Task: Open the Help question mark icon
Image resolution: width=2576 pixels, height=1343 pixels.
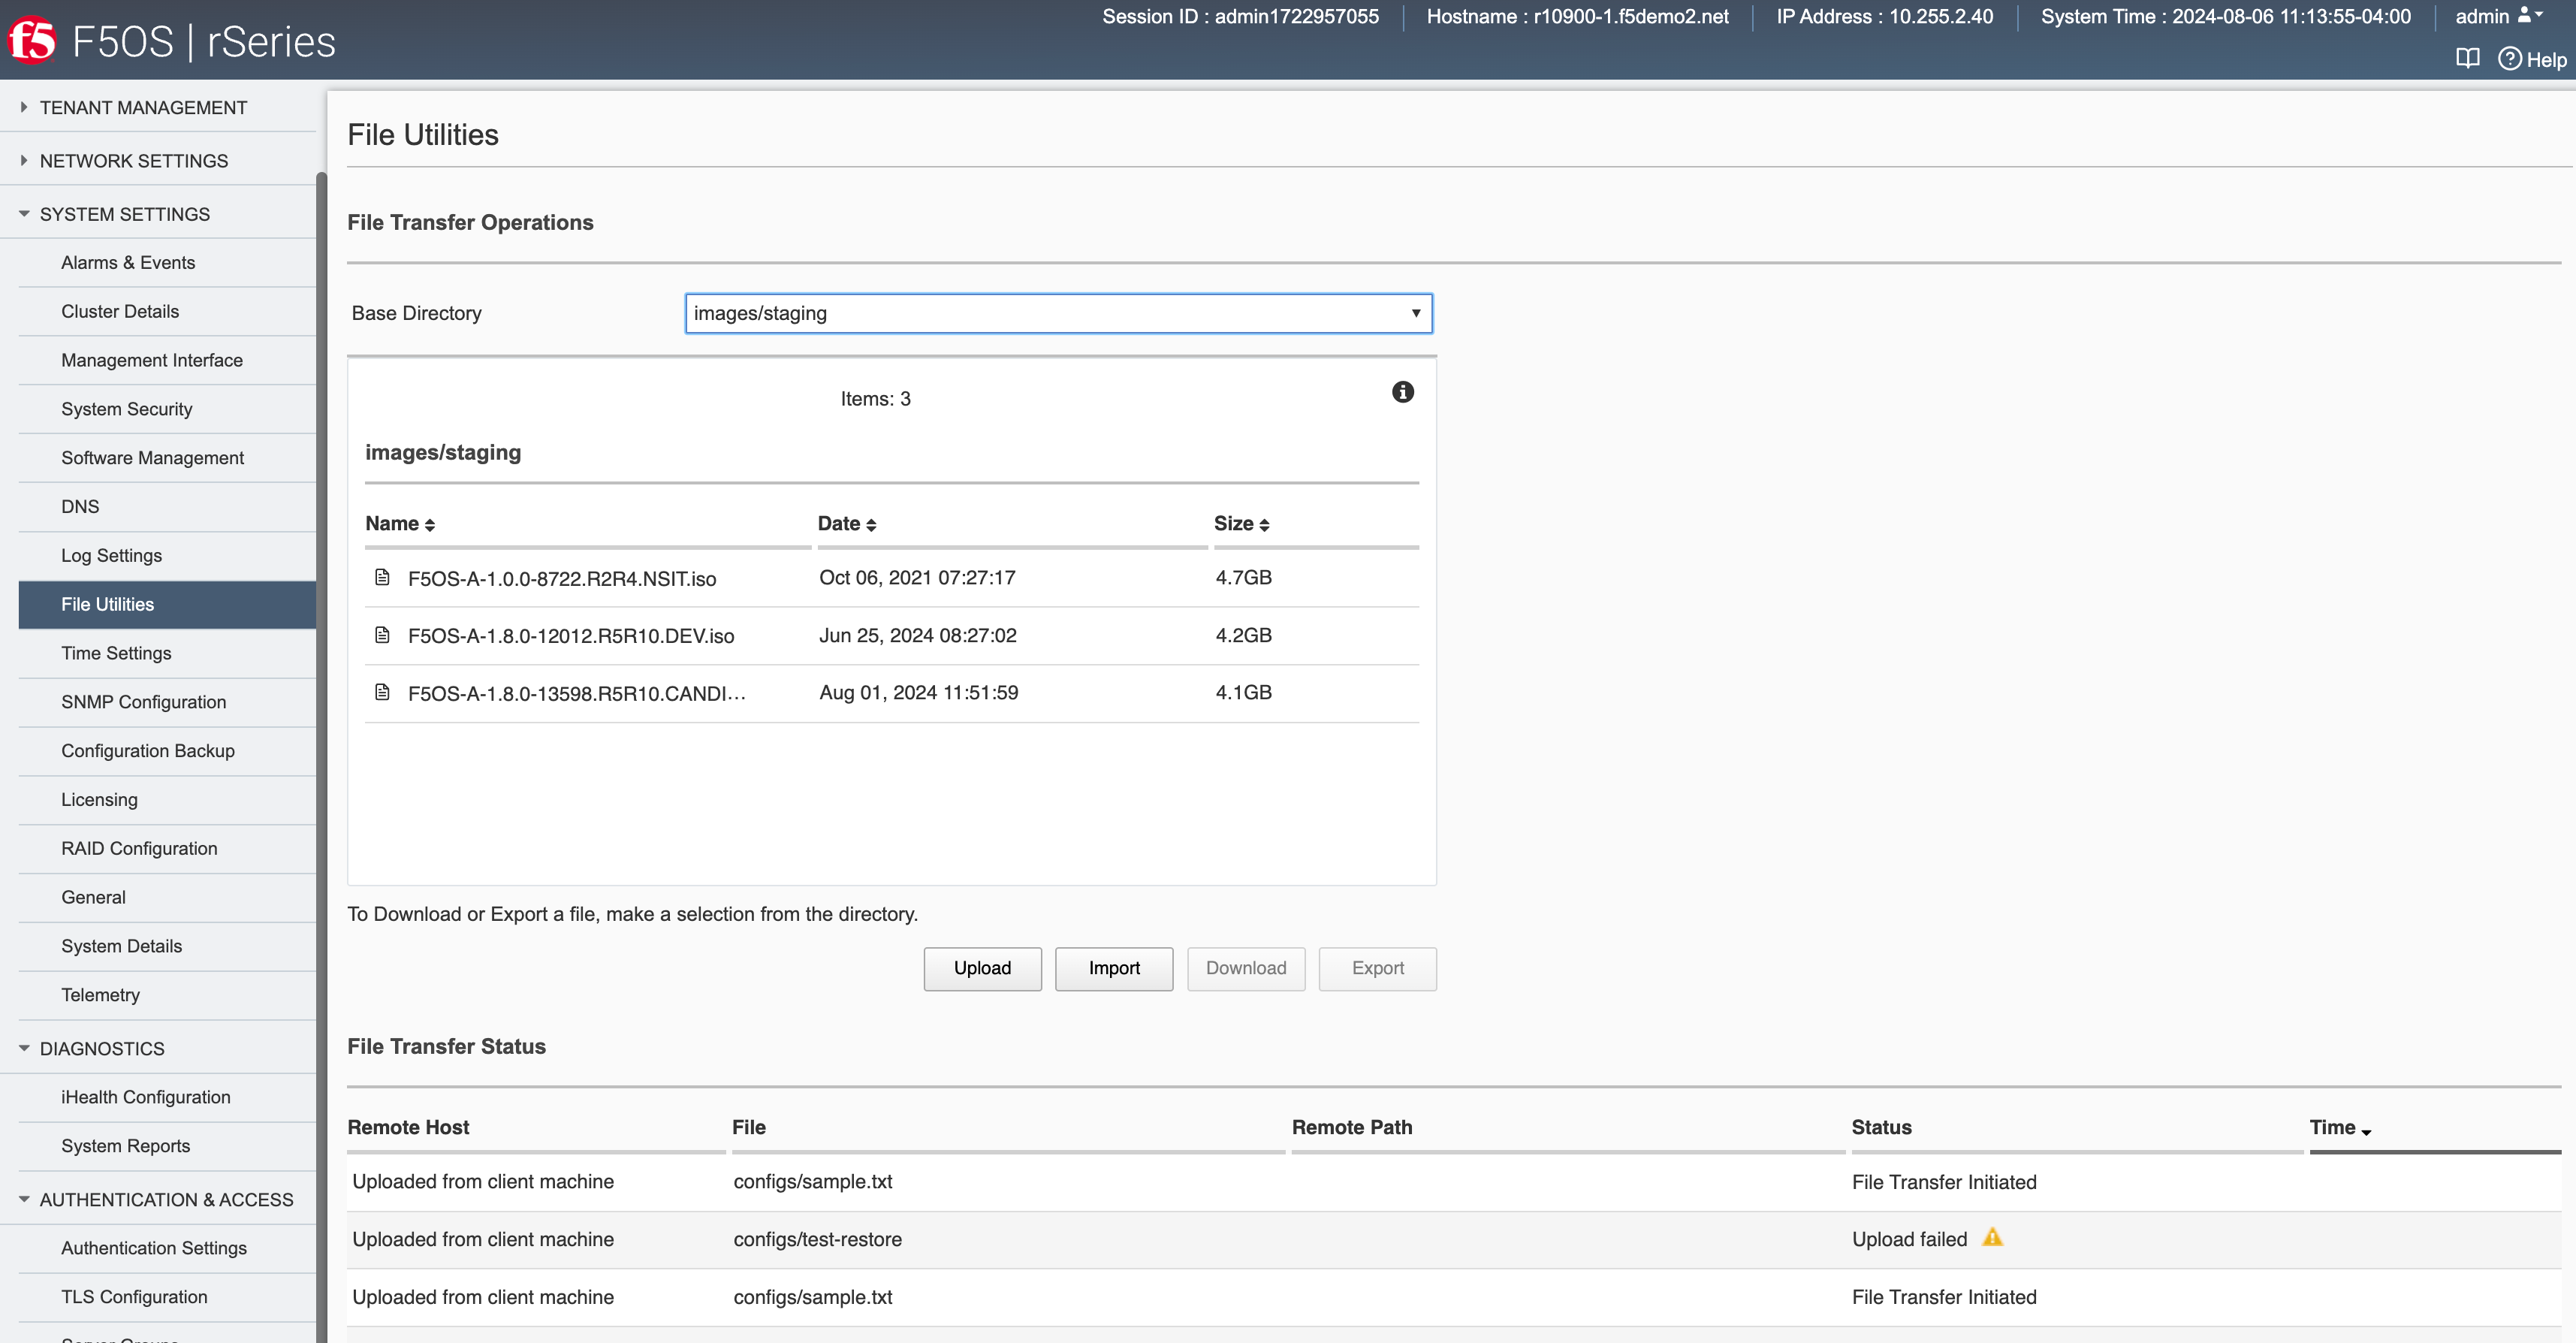Action: click(2510, 59)
